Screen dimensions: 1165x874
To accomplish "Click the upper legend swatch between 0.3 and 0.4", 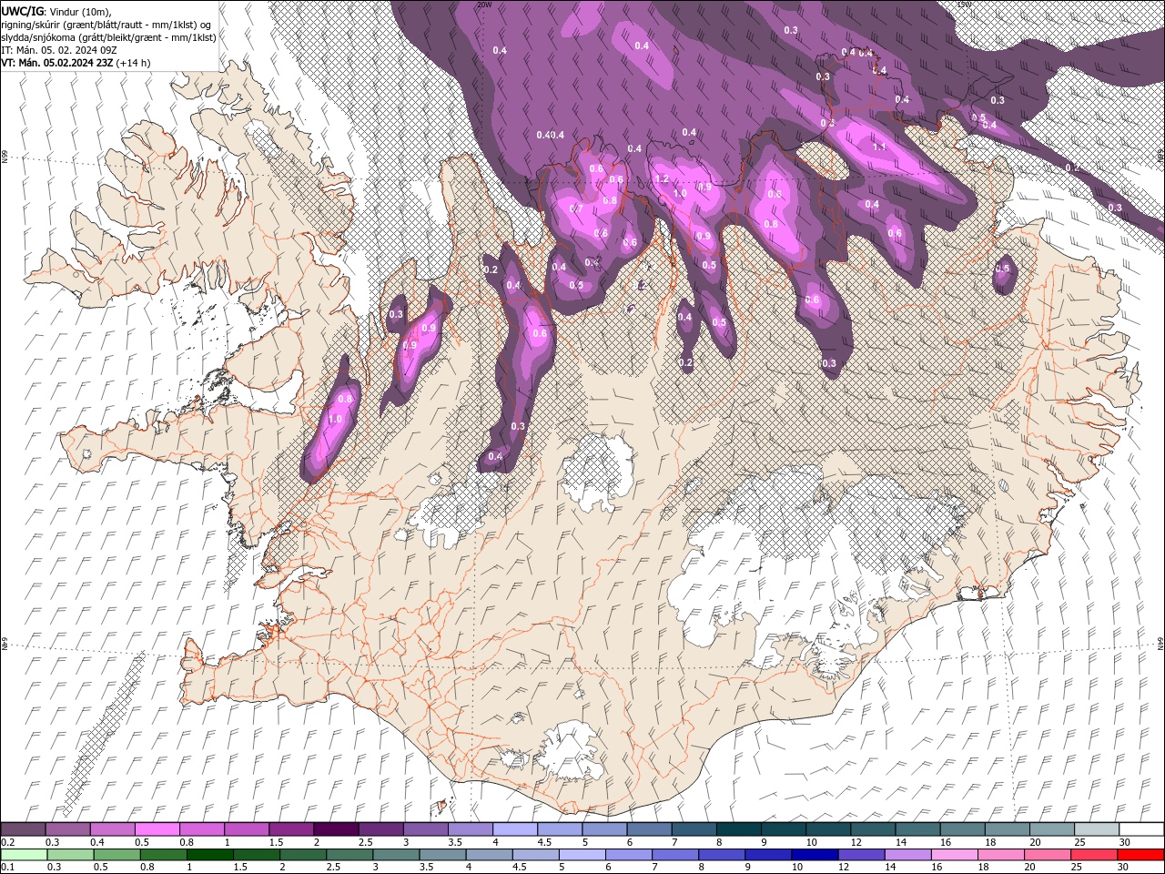I will pos(68,829).
